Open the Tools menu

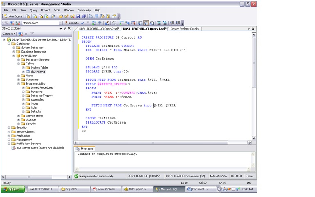pos(57,10)
